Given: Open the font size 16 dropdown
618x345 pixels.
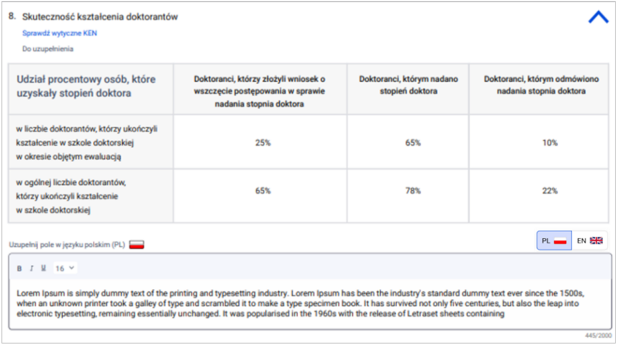Looking at the screenshot, I should click(x=65, y=269).
